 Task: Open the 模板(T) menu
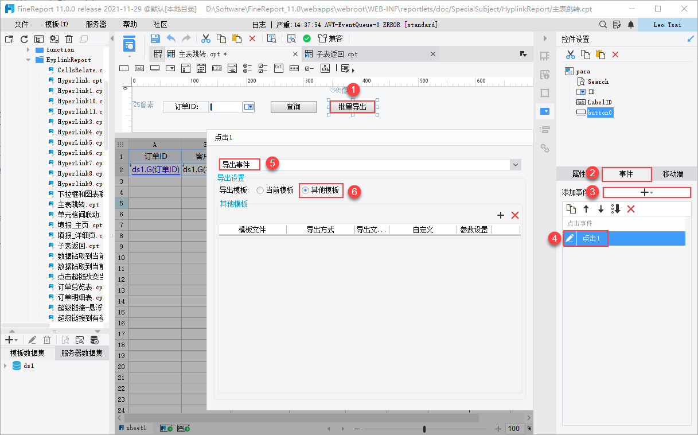(x=57, y=25)
